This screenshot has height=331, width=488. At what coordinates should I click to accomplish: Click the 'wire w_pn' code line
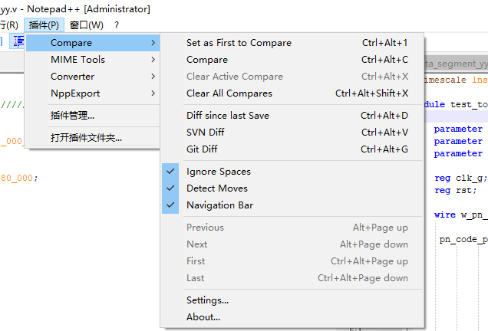click(x=460, y=215)
